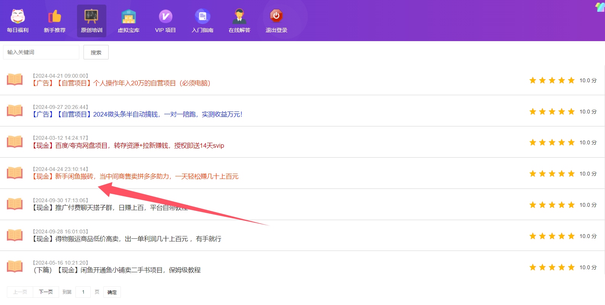The height and width of the screenshot is (305, 605).
Task: Click the 在线解答 support agent icon
Action: [x=239, y=16]
